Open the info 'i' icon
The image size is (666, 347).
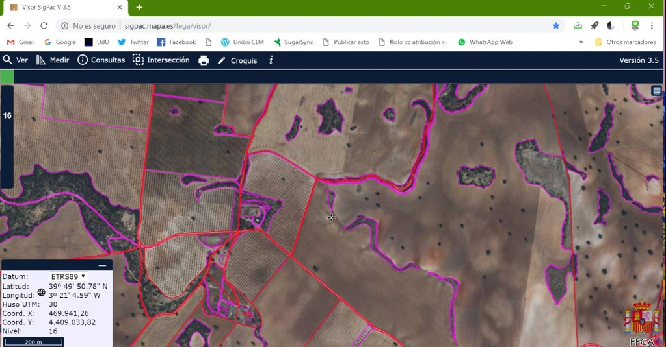pos(271,60)
